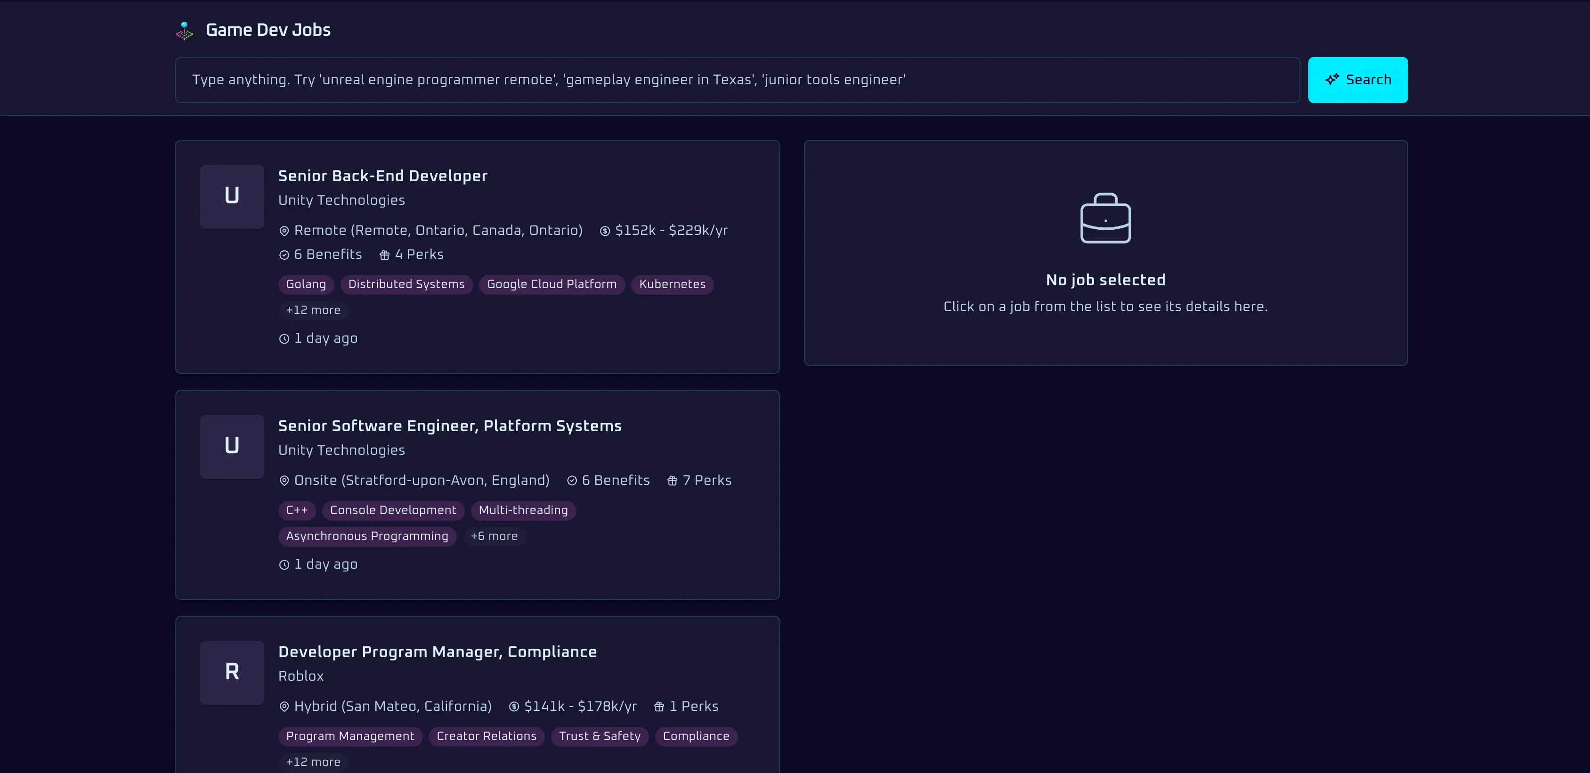This screenshot has height=773, width=1590.
Task: Click the No job selected heading
Action: pyautogui.click(x=1105, y=280)
